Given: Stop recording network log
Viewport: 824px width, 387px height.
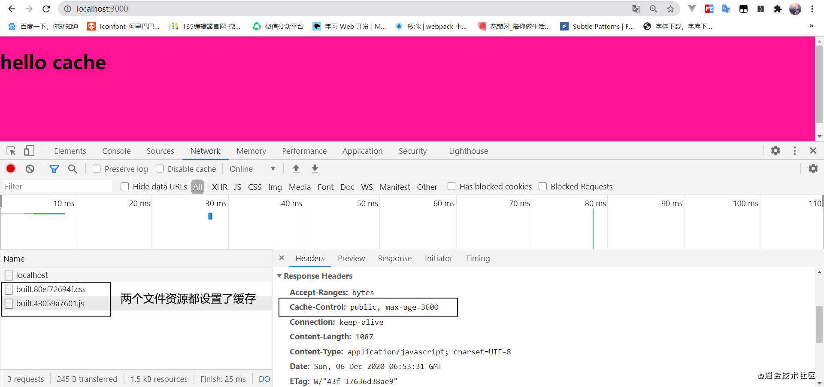Looking at the screenshot, I should 11,169.
